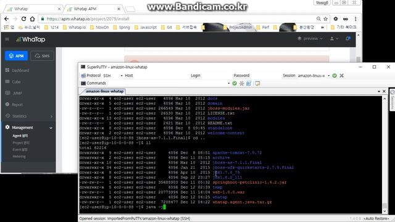The height and width of the screenshot is (222, 395).
Task: Select the APM button
Action: pos(16,56)
